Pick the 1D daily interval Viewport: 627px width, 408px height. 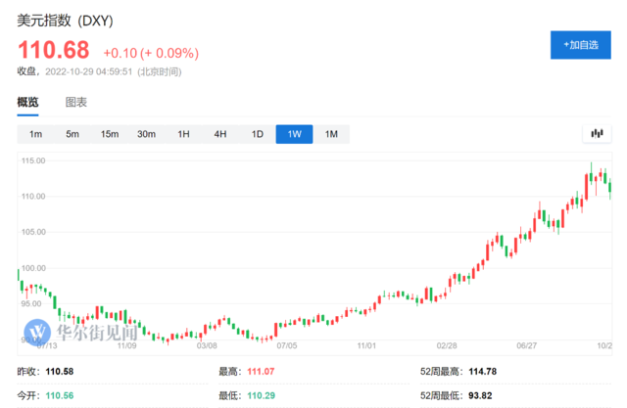pos(258,134)
